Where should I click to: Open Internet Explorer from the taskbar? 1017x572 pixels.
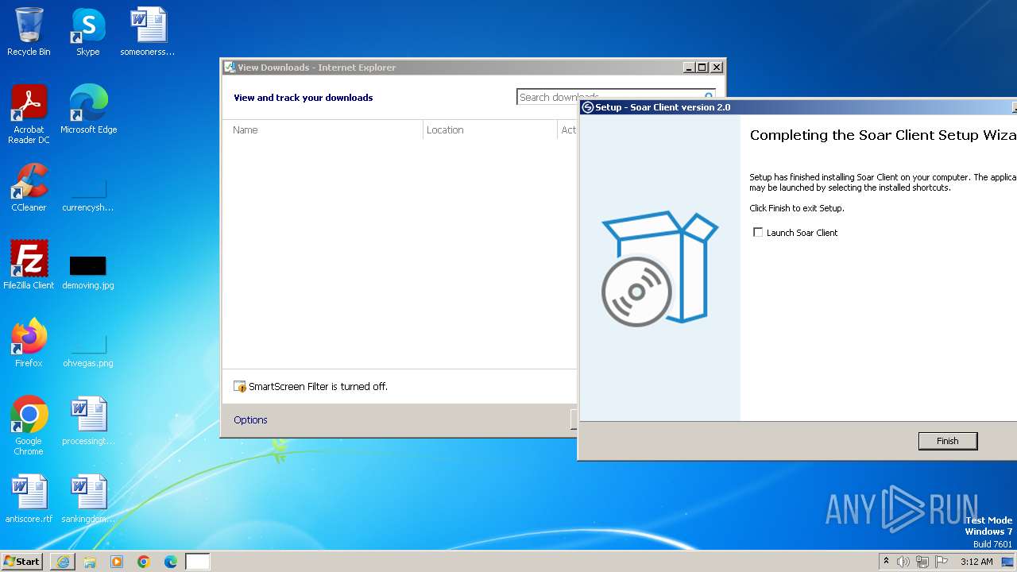pyautogui.click(x=63, y=562)
